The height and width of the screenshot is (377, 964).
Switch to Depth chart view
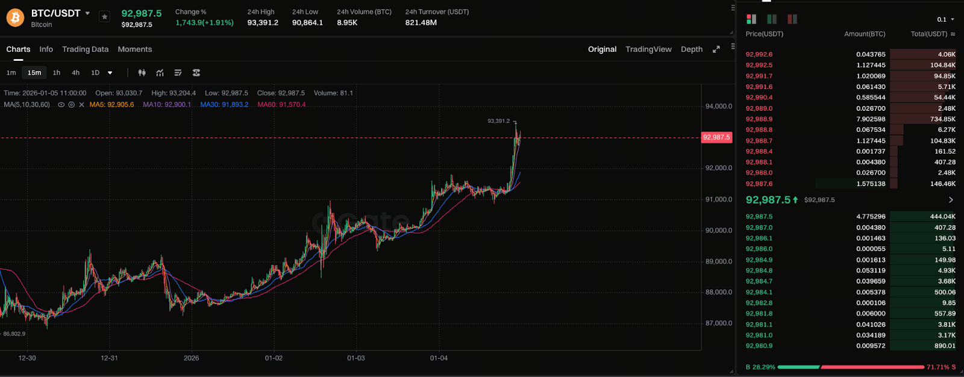click(692, 49)
